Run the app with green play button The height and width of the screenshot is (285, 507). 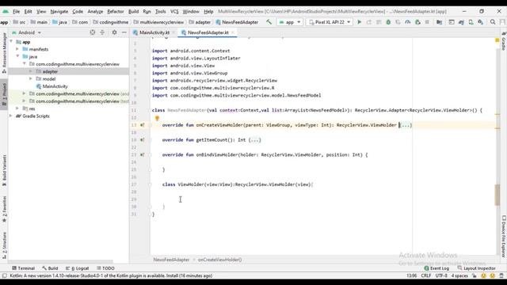[359, 22]
